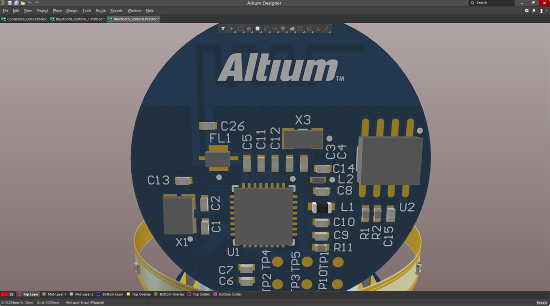
Task: Pick the stair-shaped polygon pour tool
Action: (292, 29)
